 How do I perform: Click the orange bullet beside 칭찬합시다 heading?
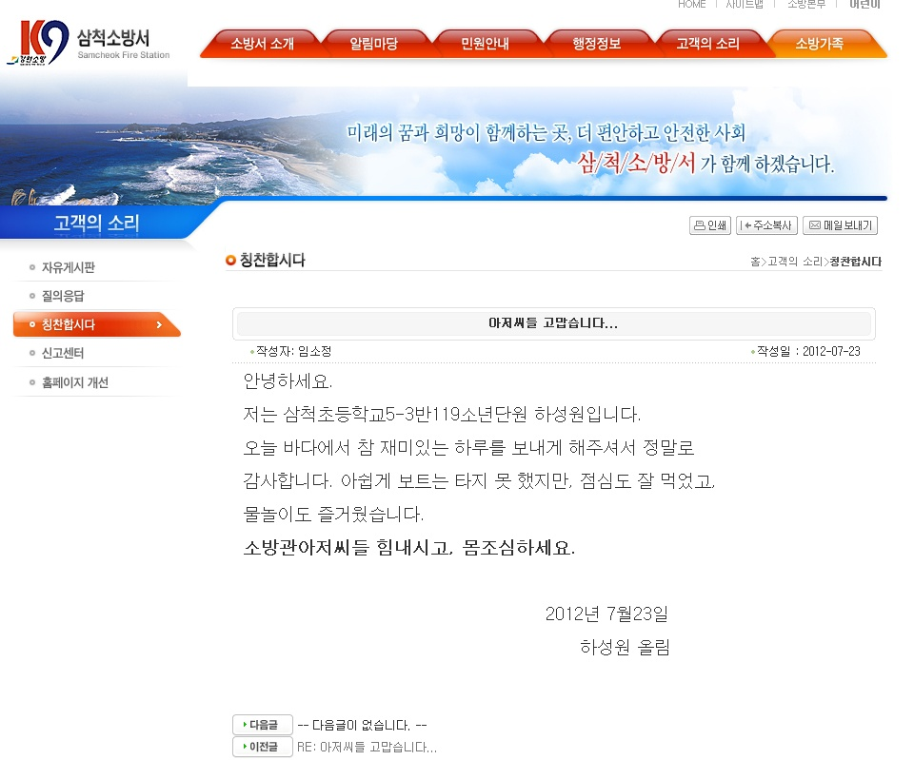(228, 260)
